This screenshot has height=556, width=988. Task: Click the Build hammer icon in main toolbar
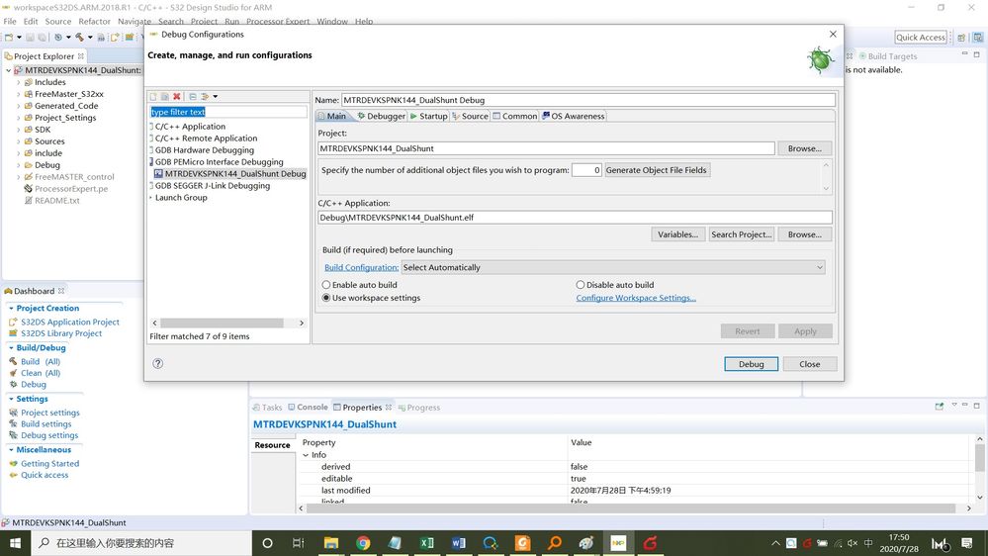pyautogui.click(x=79, y=38)
